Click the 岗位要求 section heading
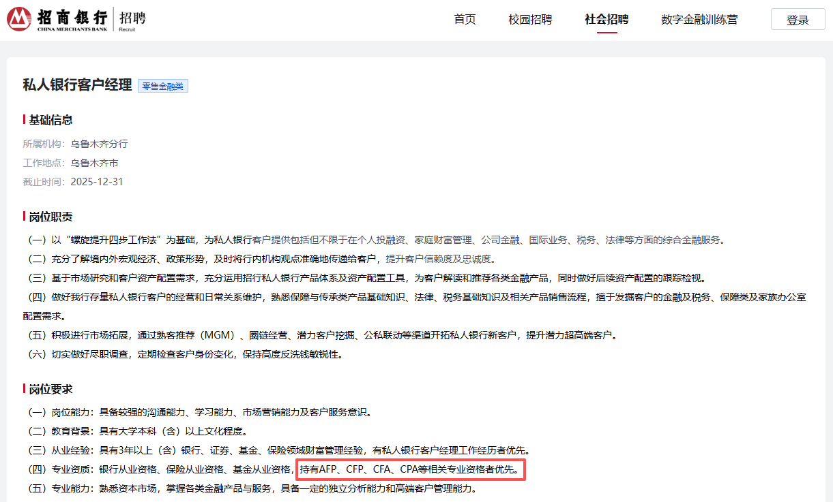The image size is (833, 502). point(50,389)
